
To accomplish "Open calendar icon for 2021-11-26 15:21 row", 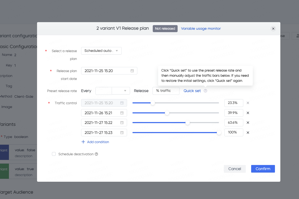I will [122, 113].
